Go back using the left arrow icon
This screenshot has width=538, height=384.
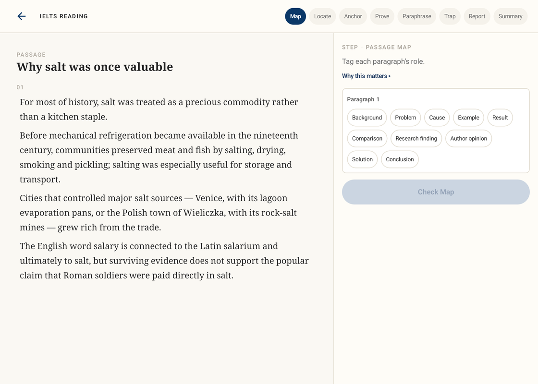pyautogui.click(x=22, y=16)
